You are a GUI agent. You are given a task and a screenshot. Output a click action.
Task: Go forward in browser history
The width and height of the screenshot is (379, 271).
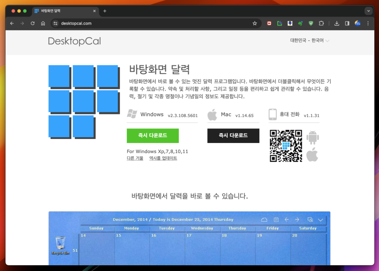point(22,23)
